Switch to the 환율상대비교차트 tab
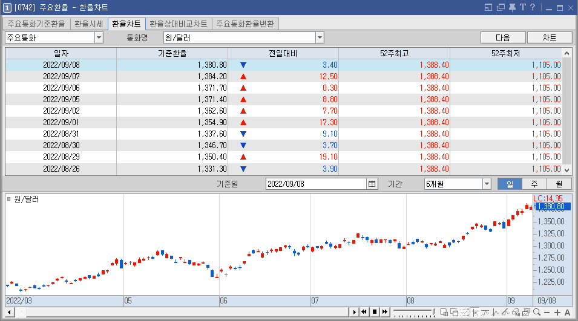Screen dimensions: 578x321 [x=179, y=24]
